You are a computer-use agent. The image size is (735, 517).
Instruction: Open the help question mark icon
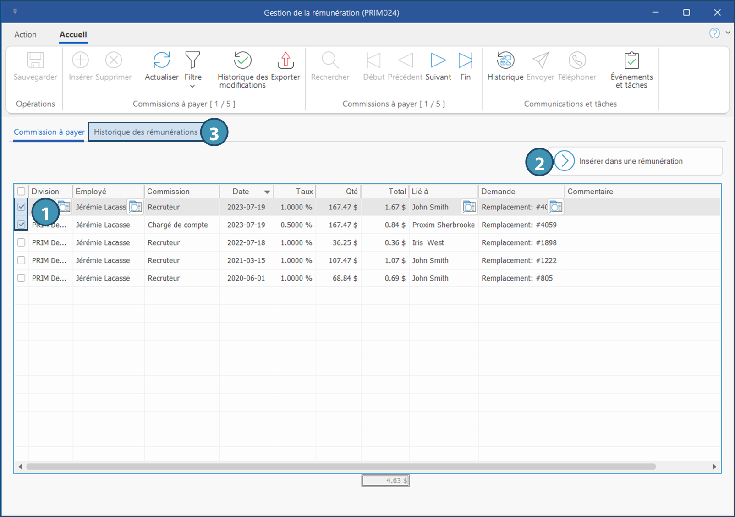pyautogui.click(x=714, y=33)
